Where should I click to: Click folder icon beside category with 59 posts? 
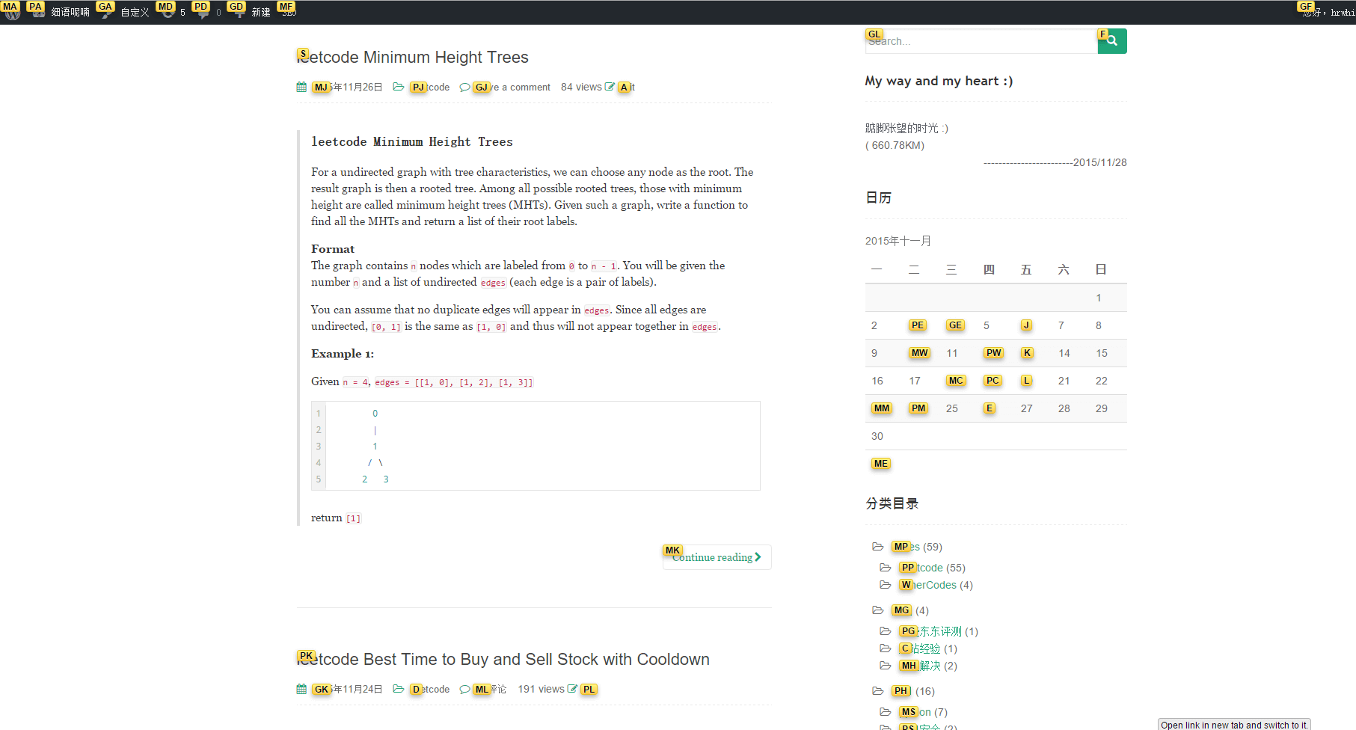click(x=878, y=547)
